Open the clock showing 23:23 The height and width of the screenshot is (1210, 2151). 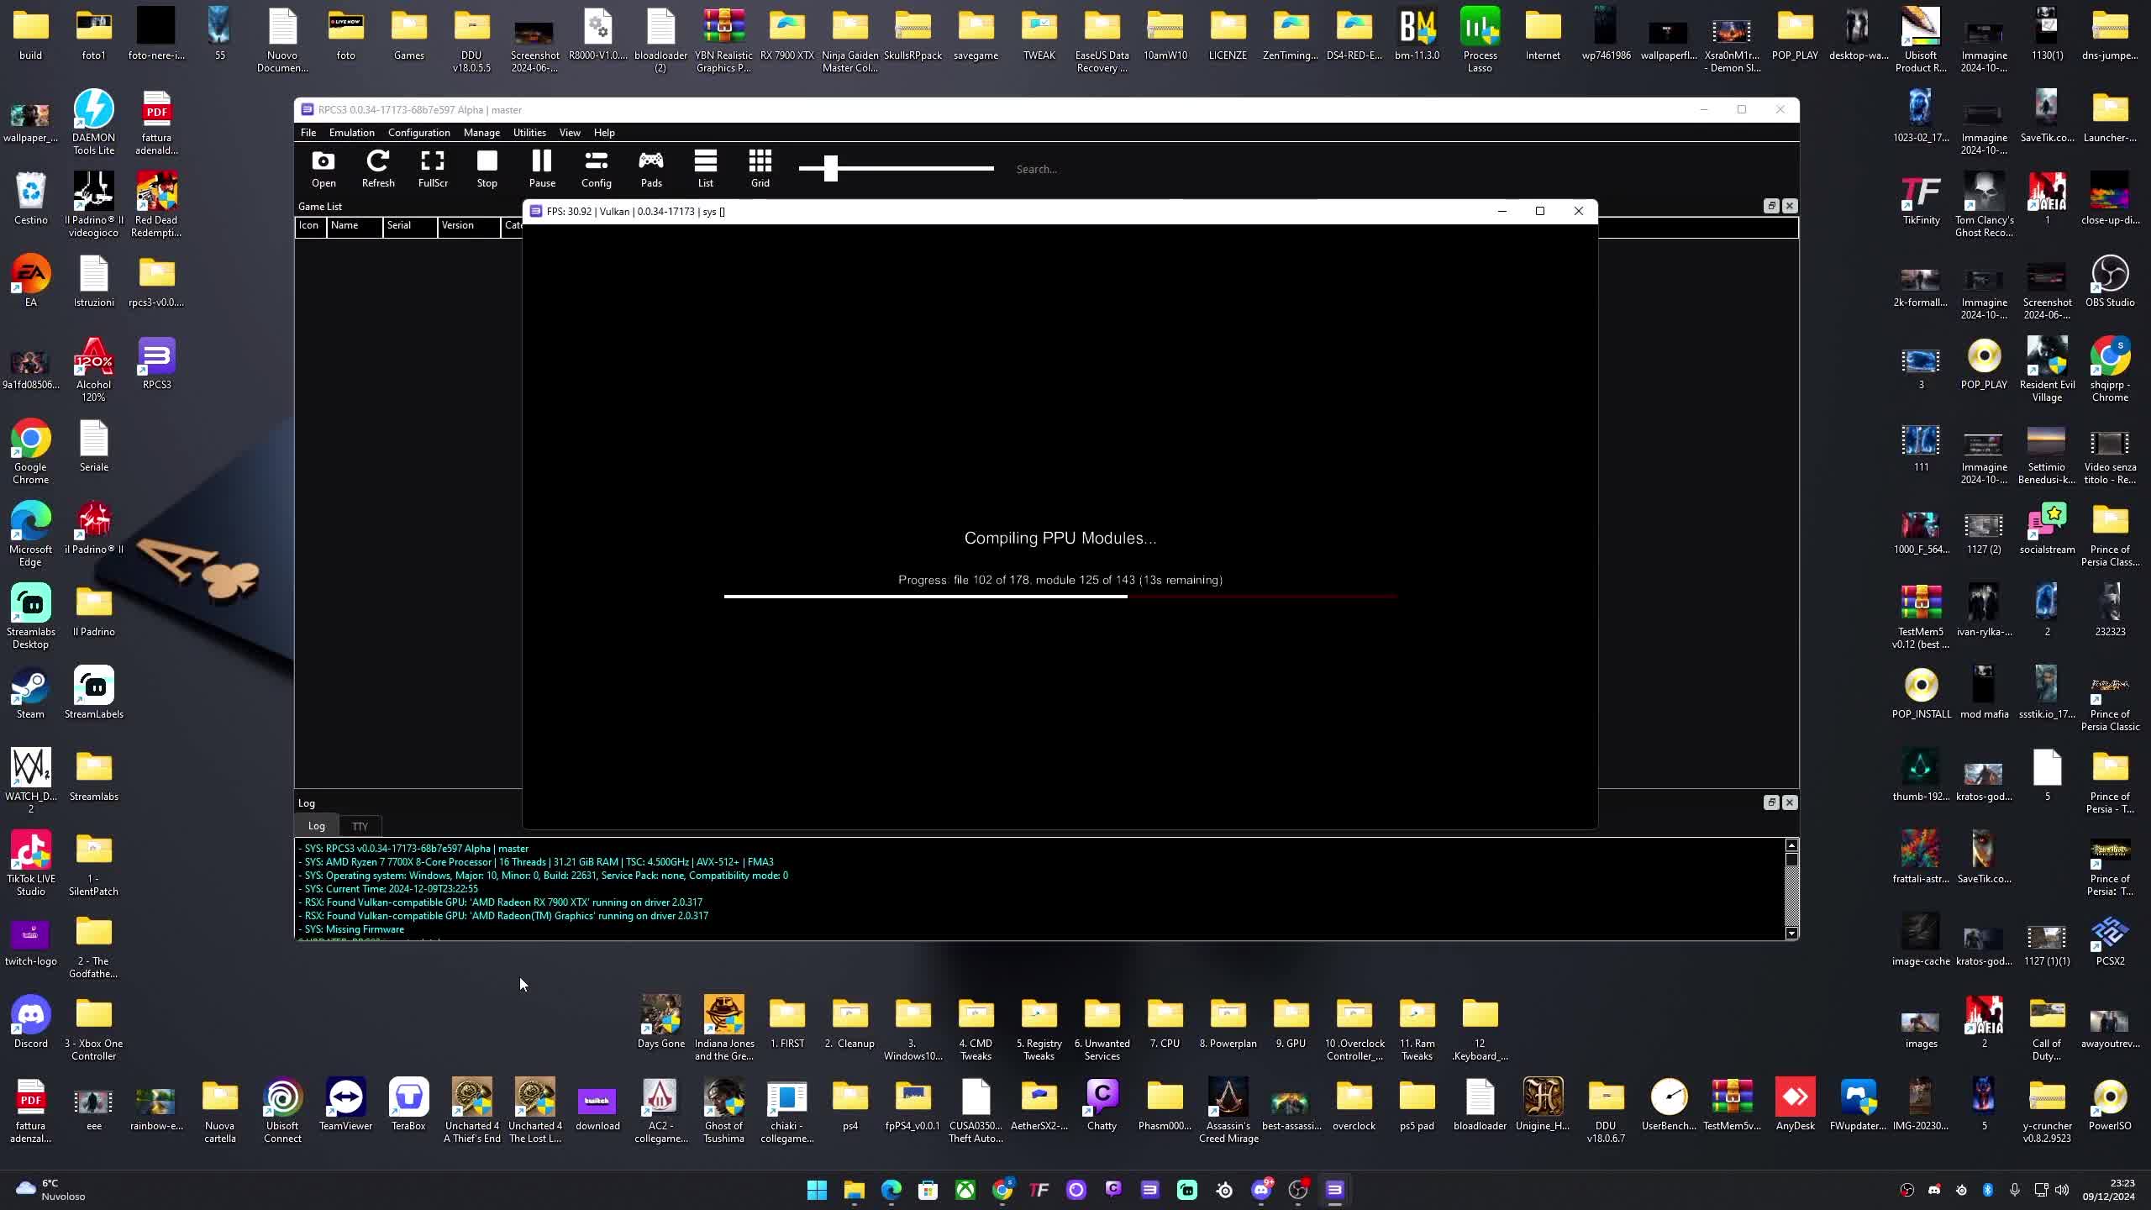pos(2108,1190)
